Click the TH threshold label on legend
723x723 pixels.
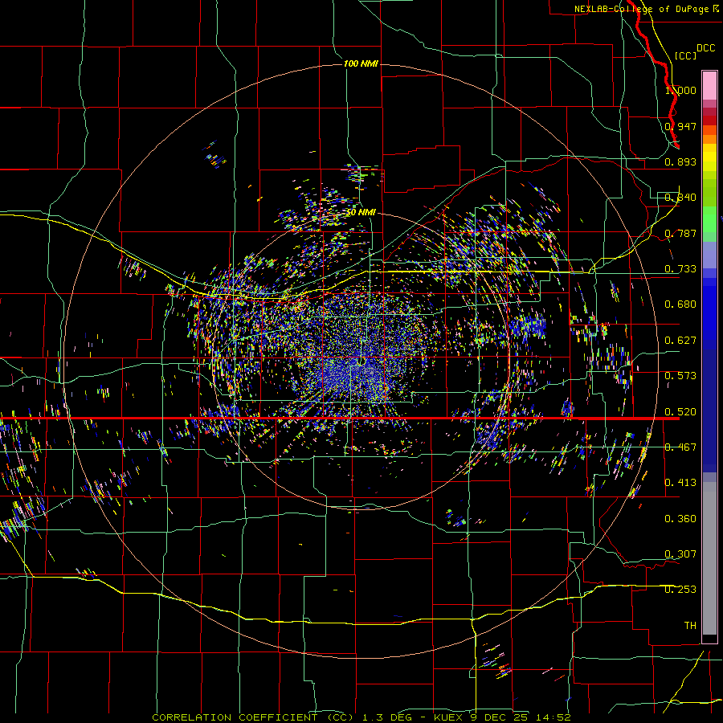click(690, 626)
